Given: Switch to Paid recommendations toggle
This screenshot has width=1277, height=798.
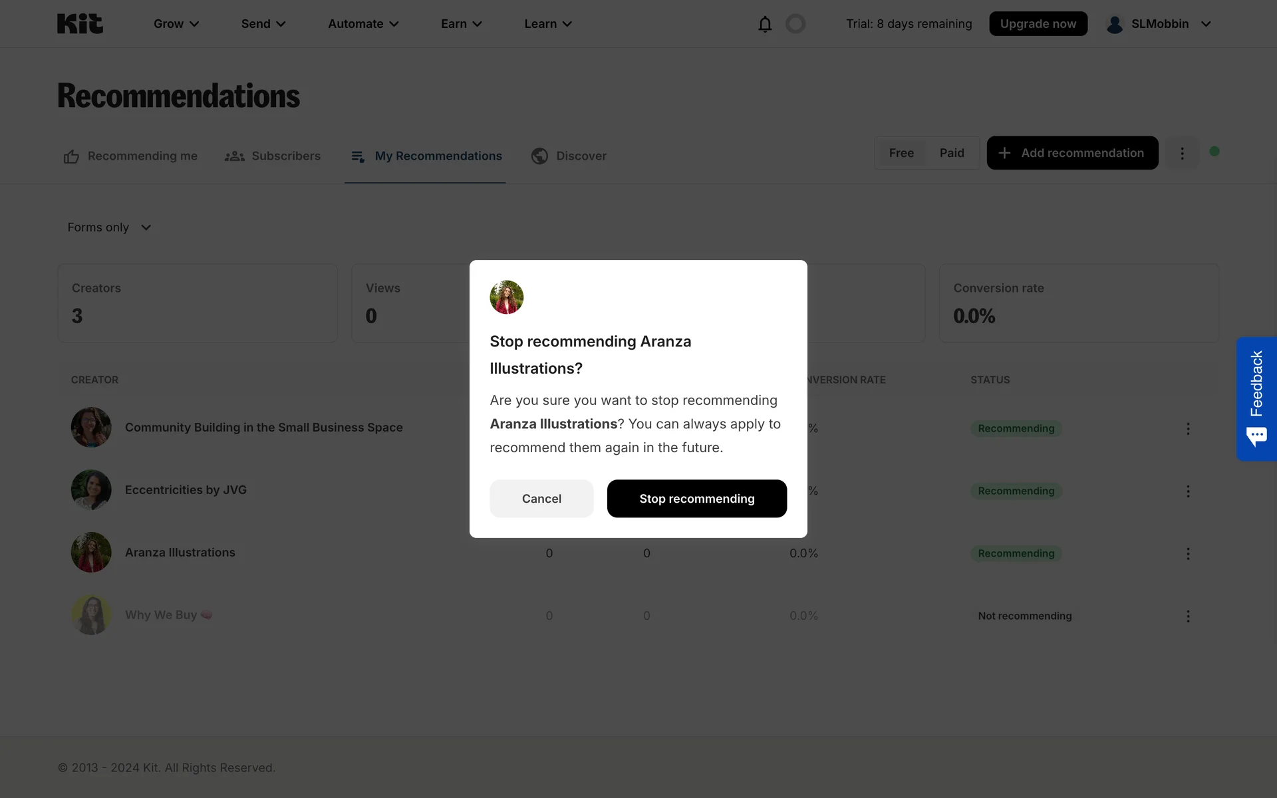Looking at the screenshot, I should click(952, 153).
